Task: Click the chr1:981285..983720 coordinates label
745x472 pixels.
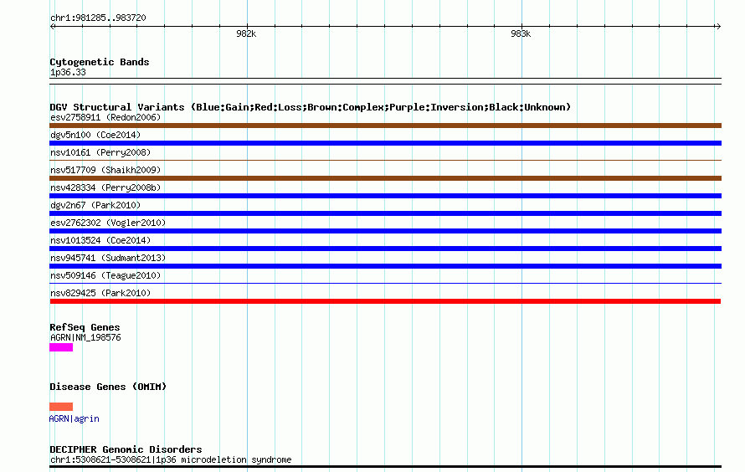Action: pyautogui.click(x=98, y=18)
